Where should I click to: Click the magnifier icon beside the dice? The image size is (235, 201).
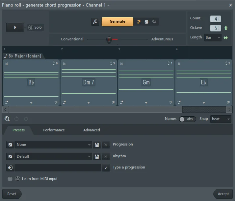pyautogui.click(x=154, y=22)
